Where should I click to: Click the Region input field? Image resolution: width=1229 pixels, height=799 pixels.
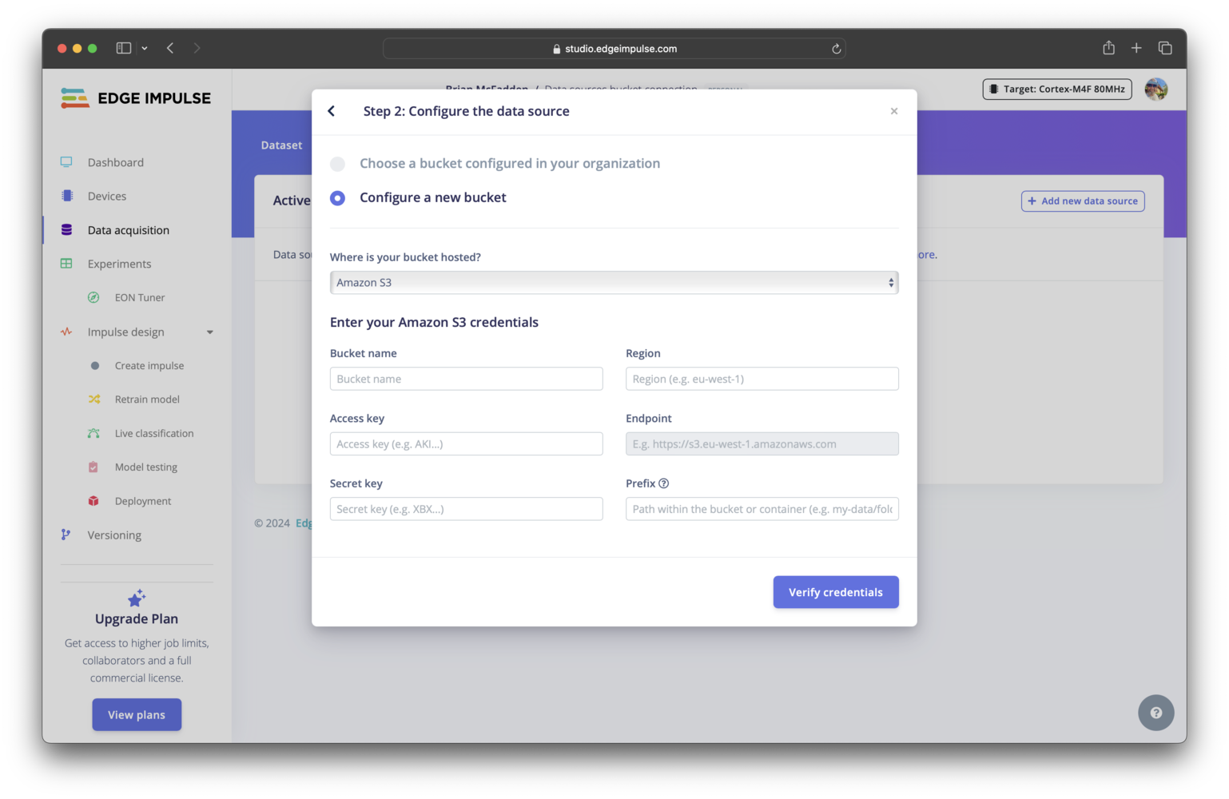[762, 379]
